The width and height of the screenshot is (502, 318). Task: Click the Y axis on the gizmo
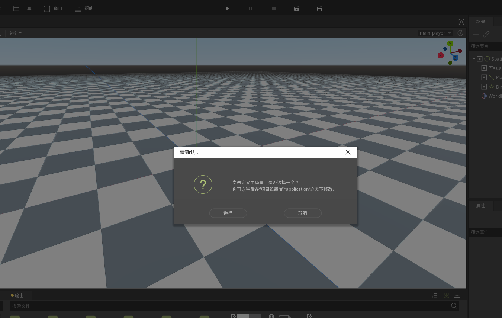click(x=450, y=44)
